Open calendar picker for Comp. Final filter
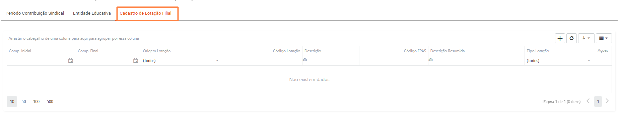Image resolution: width=622 pixels, height=122 pixels. [136, 61]
